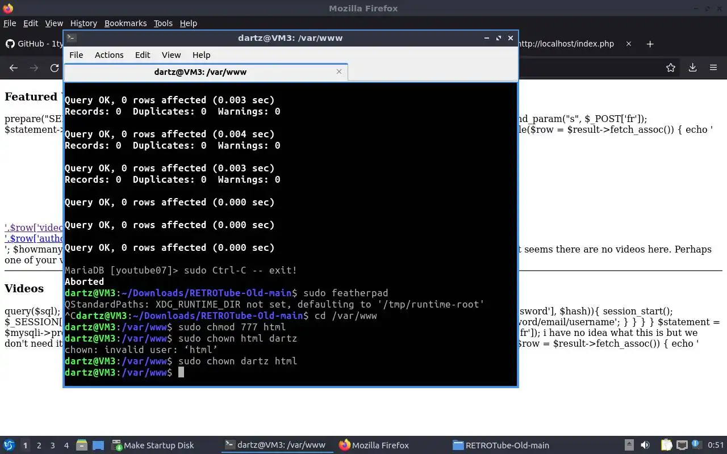
Task: Open terminal File menu
Action: coord(76,55)
